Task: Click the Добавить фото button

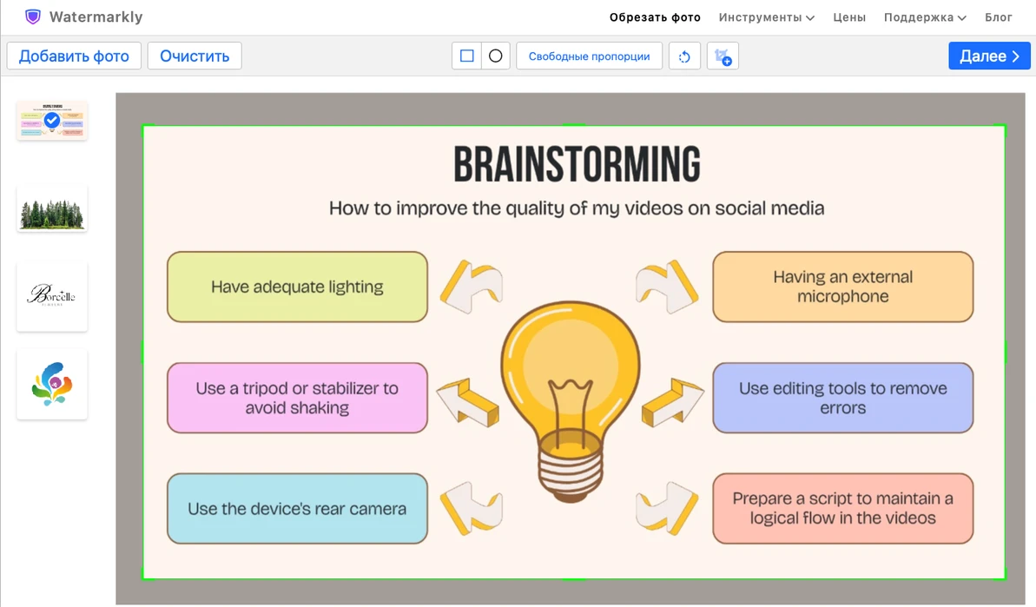Action: click(74, 56)
